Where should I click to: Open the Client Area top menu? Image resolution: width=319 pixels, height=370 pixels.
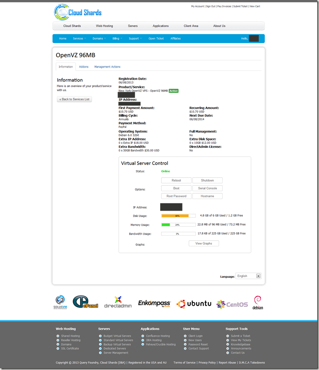coord(191,26)
